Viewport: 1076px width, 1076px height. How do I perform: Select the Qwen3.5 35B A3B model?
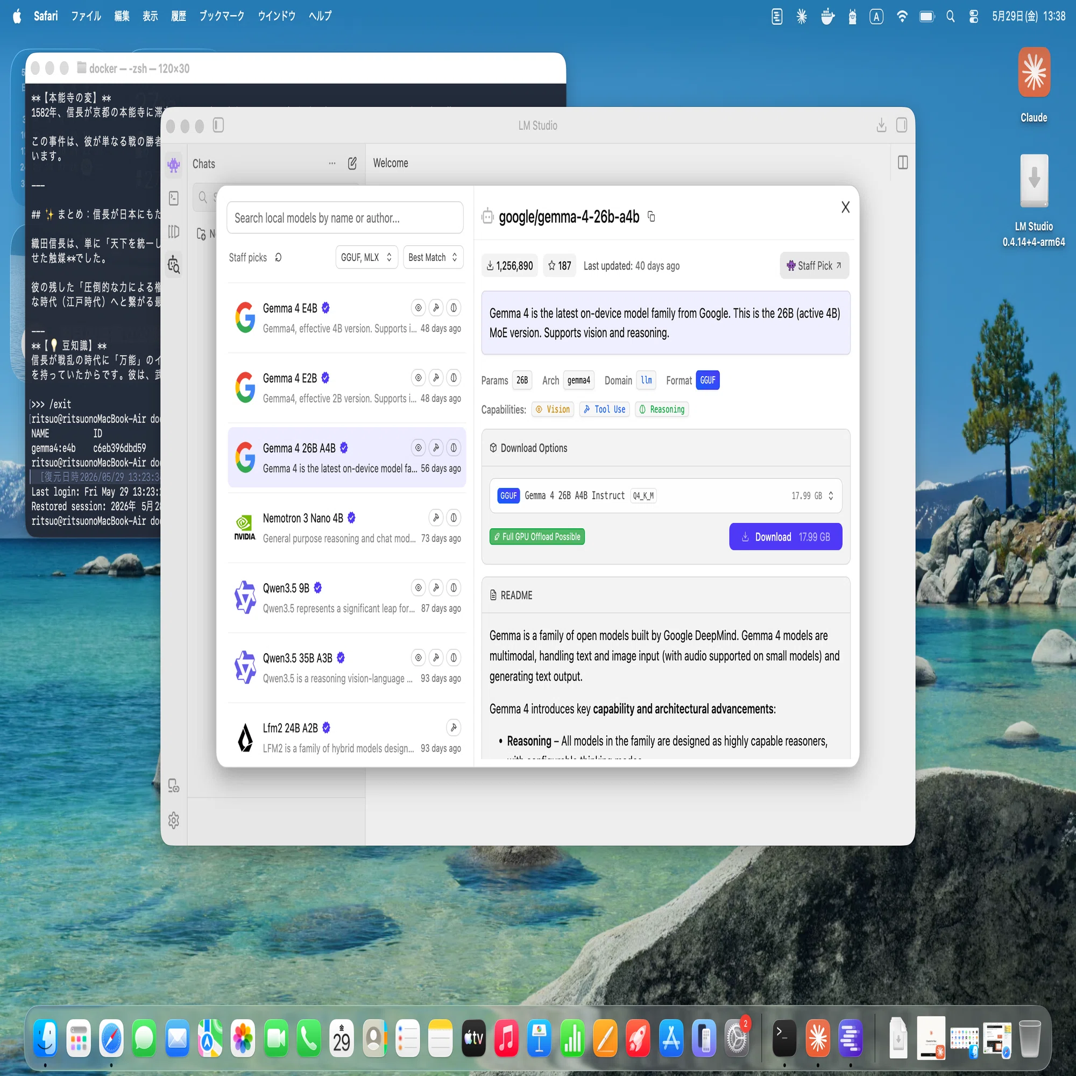click(346, 668)
